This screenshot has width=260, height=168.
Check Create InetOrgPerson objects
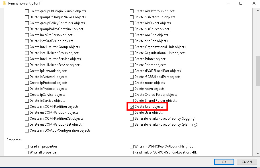27,35
